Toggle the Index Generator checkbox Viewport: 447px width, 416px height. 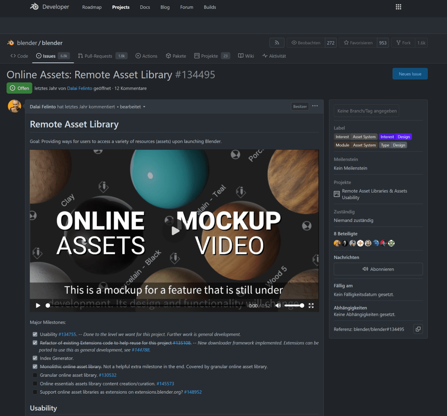click(35, 358)
